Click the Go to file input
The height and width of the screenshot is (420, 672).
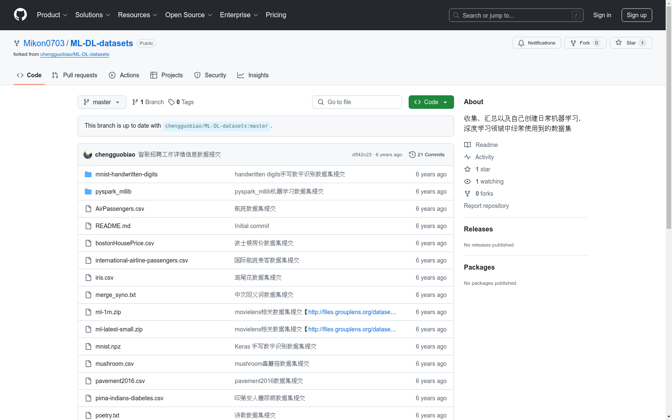(x=357, y=102)
